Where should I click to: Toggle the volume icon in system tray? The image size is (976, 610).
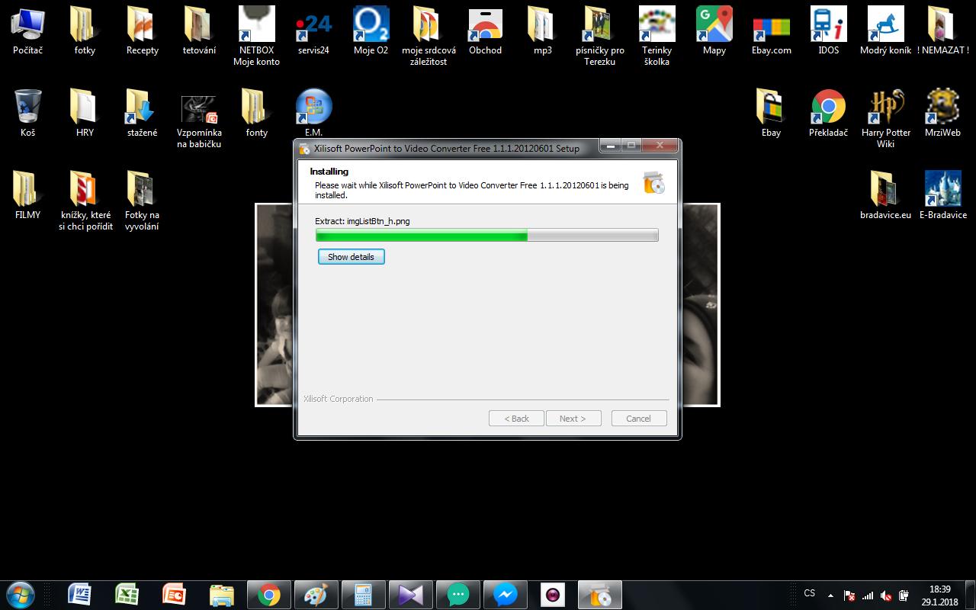point(886,596)
